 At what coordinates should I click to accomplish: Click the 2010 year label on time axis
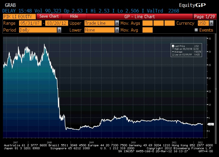point(133,142)
